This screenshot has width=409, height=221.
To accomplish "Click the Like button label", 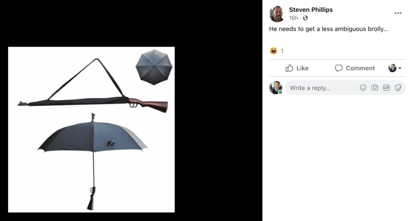I will pos(302,68).
